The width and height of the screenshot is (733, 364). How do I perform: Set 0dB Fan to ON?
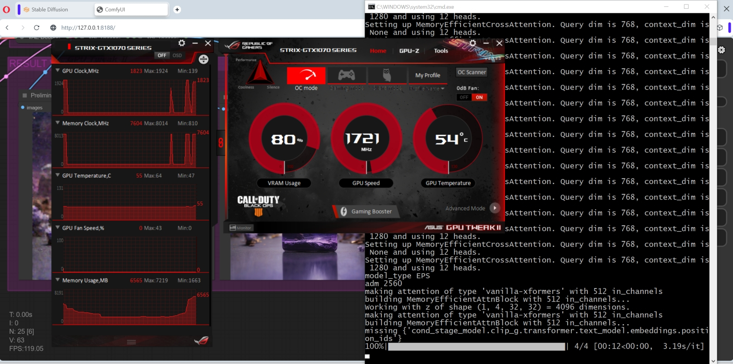(x=479, y=98)
